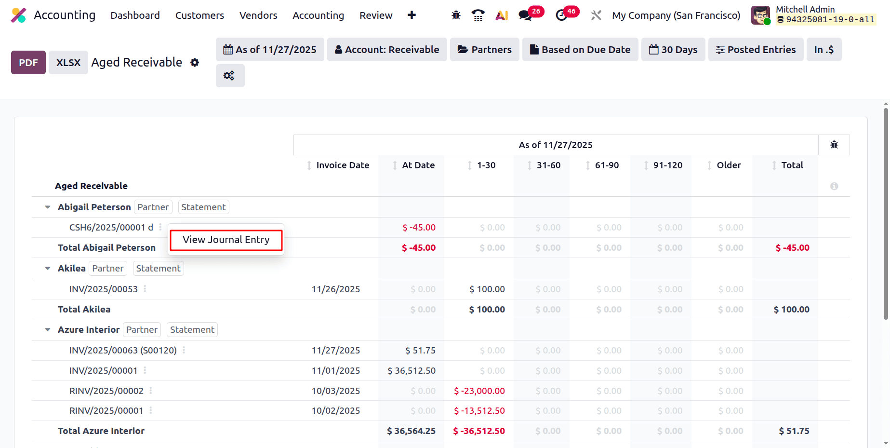890x448 pixels.
Task: Open the Partners filter dropdown
Action: [x=484, y=50]
